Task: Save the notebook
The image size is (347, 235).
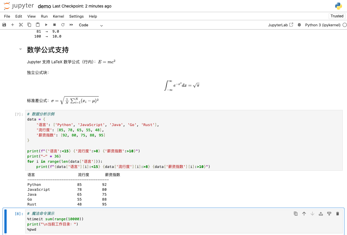Action: (x=4, y=25)
